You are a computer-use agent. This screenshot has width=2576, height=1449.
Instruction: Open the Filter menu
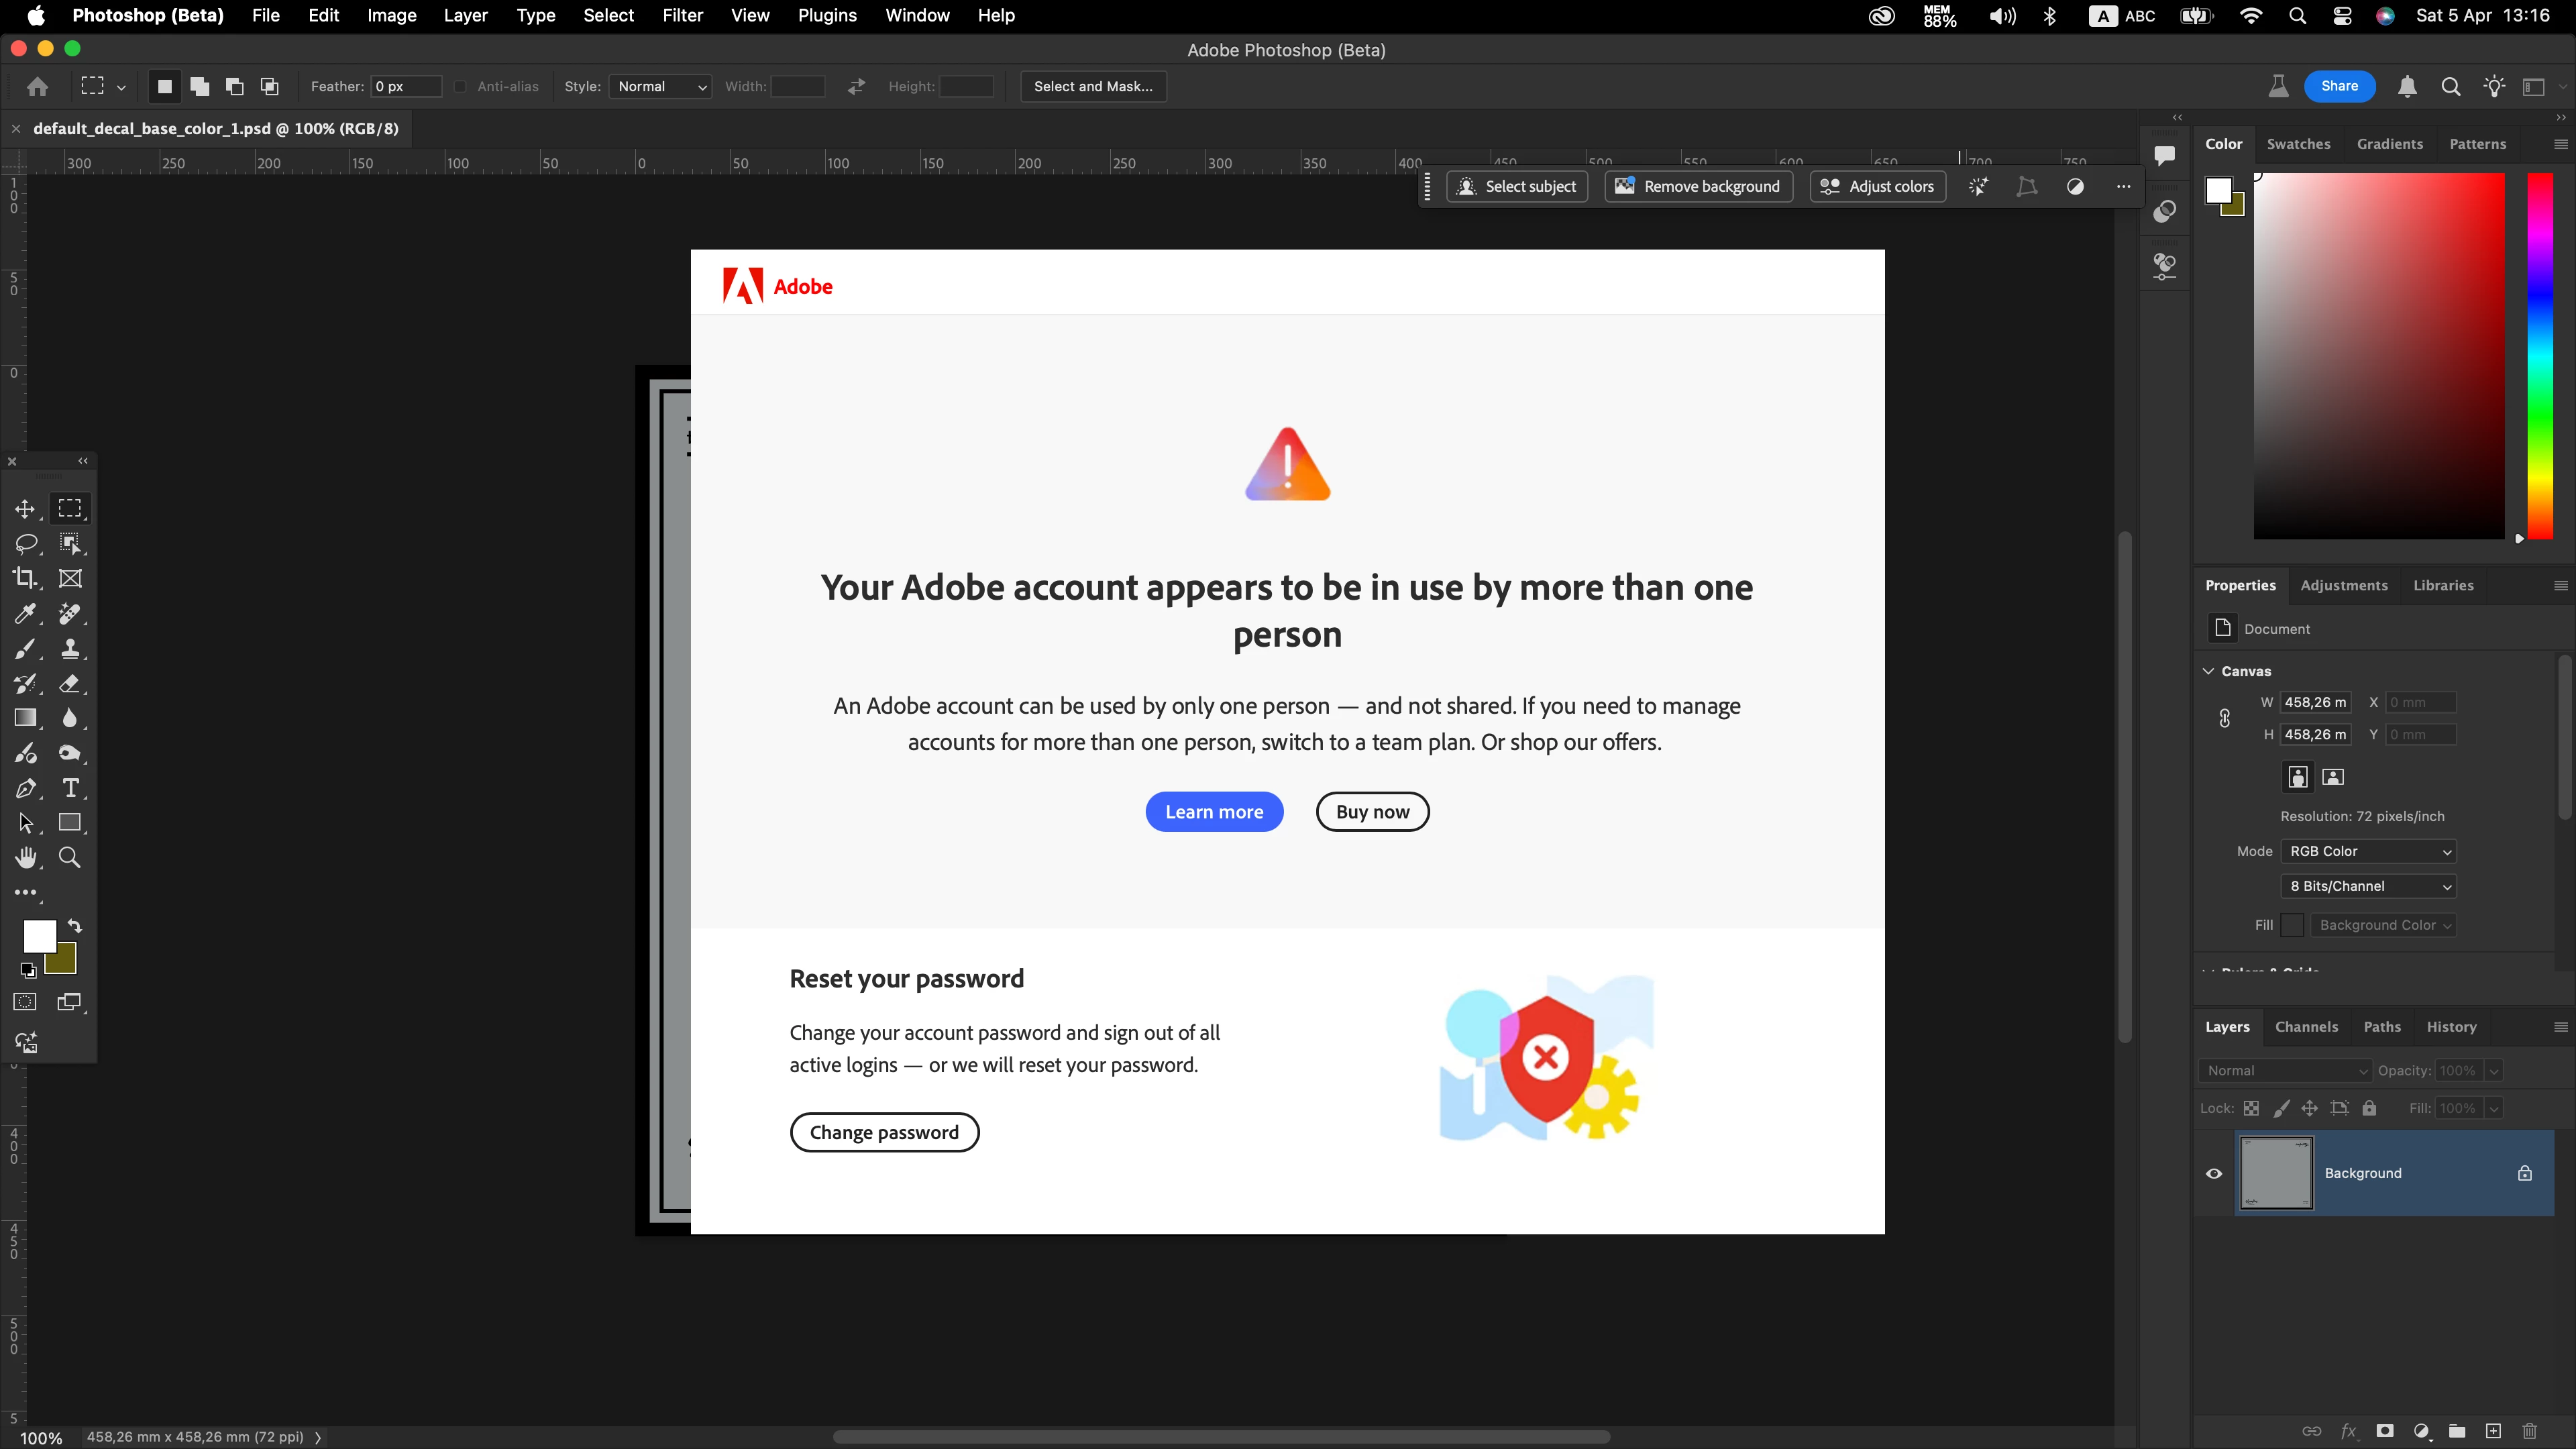point(682,15)
